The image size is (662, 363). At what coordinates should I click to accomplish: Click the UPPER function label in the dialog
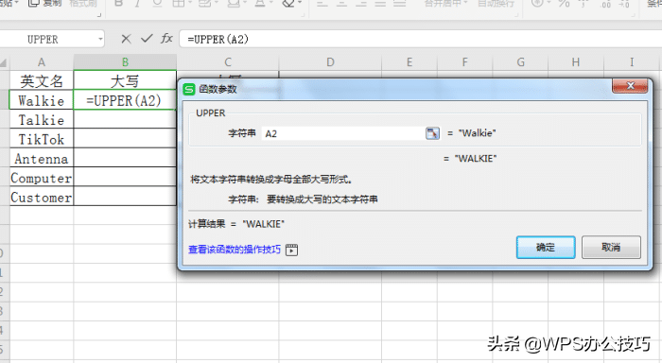(x=211, y=113)
